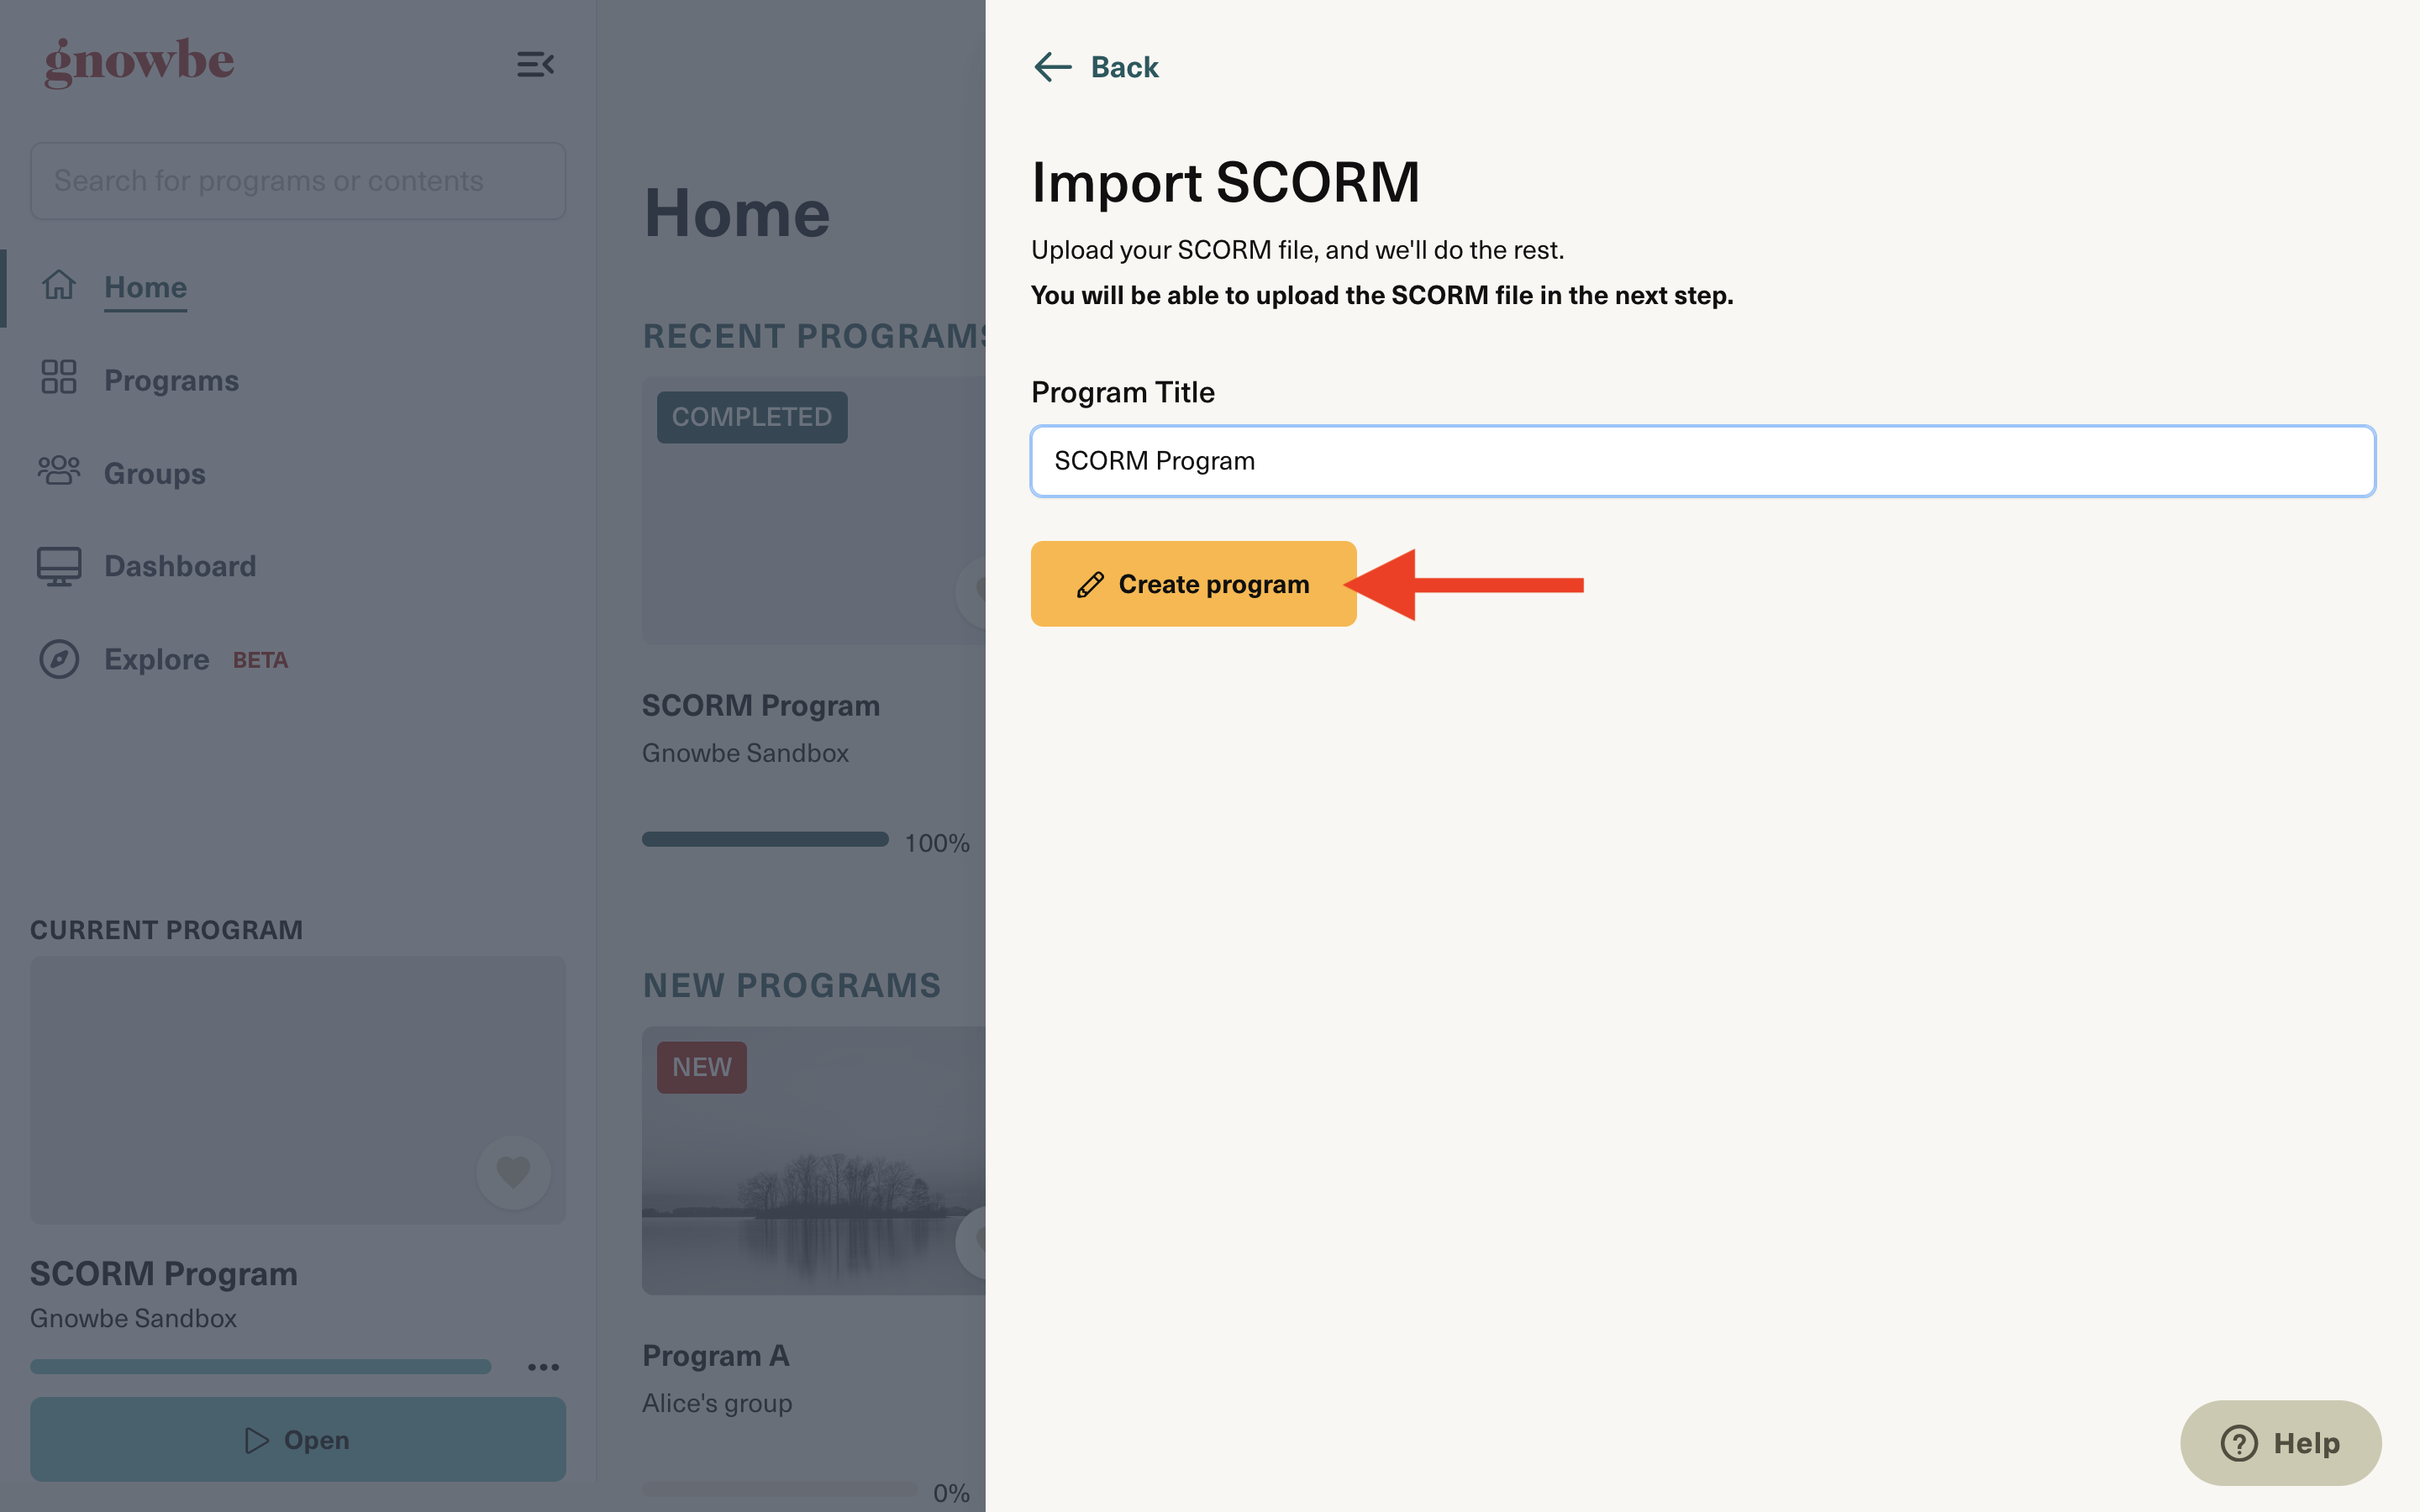
Task: Go to Groups in sidebar
Action: coord(154,473)
